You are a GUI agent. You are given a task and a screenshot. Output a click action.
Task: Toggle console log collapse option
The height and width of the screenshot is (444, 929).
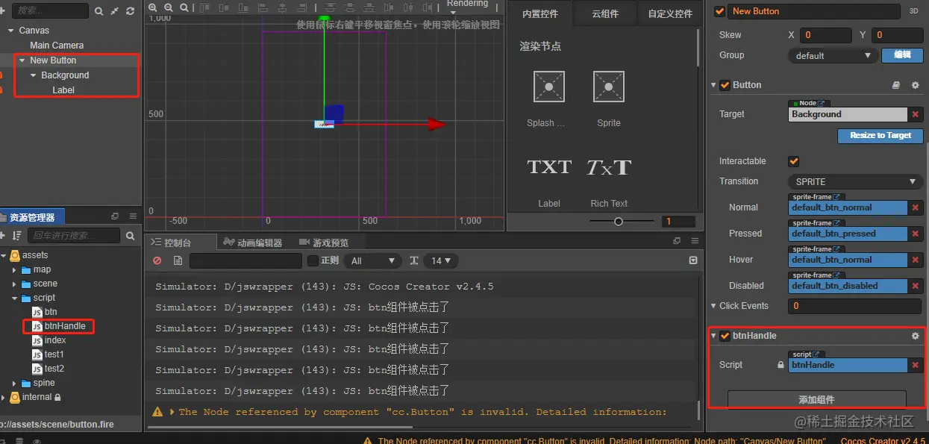click(x=693, y=260)
